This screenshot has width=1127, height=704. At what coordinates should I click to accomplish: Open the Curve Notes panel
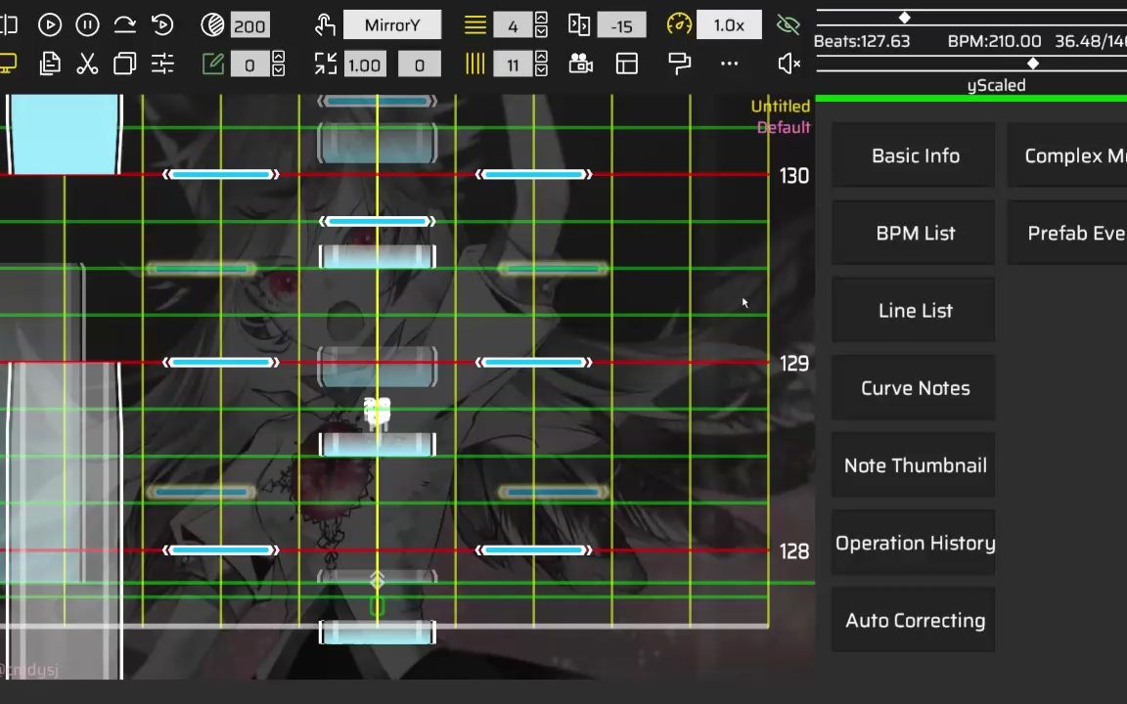(x=915, y=388)
